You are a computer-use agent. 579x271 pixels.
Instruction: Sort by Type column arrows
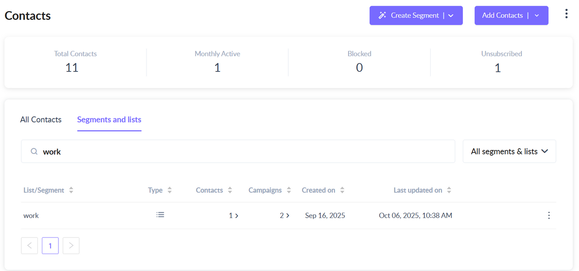(x=170, y=190)
